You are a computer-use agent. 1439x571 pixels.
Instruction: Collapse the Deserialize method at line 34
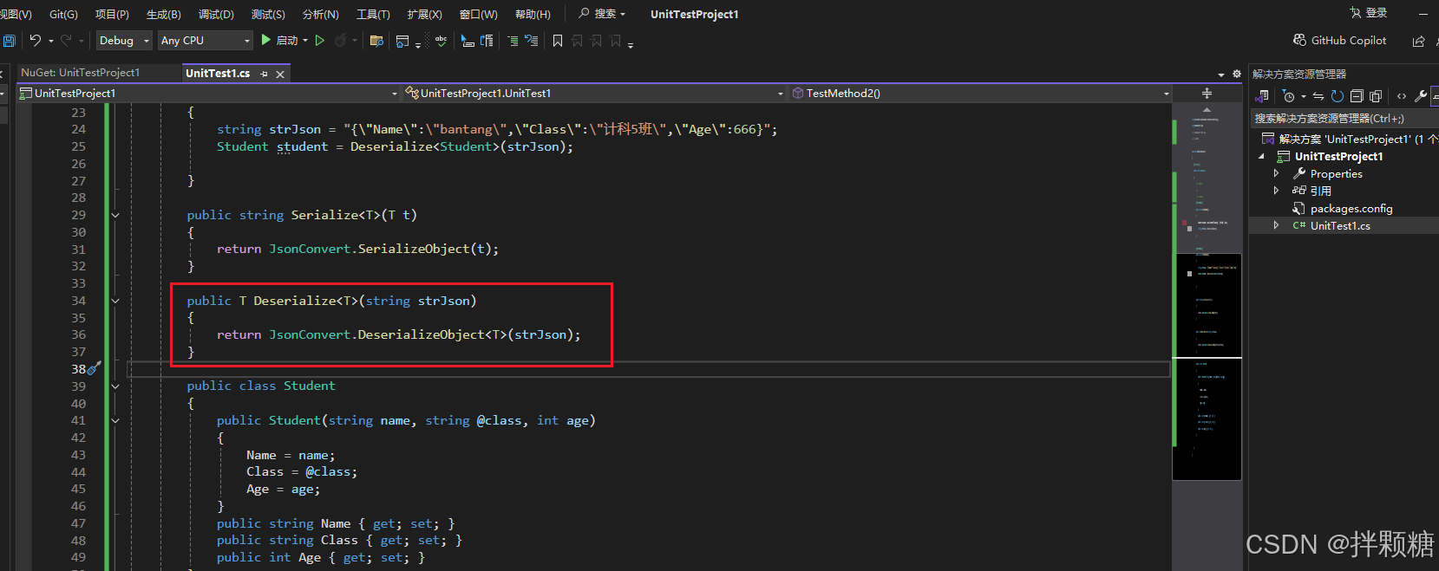115,301
